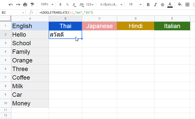Image resolution: width=195 pixels, height=119 pixels.
Task: Click the Undo arrow icon
Action: (x=11, y=5)
